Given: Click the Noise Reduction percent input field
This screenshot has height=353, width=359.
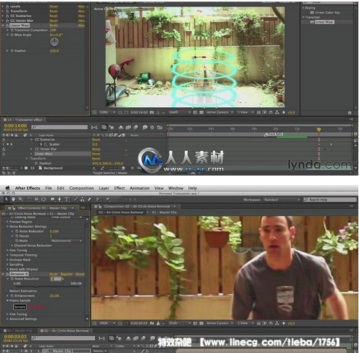Looking at the screenshot, I should point(56,279).
